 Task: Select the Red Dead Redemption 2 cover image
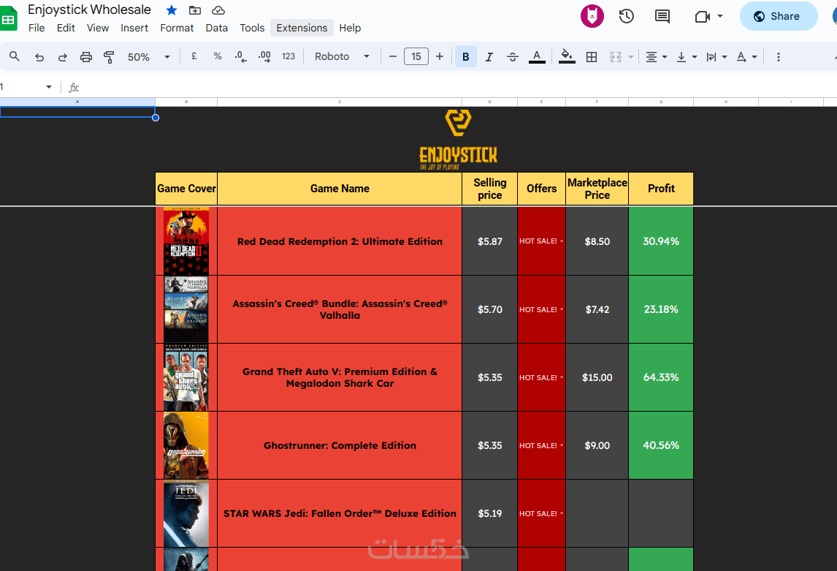tap(186, 241)
